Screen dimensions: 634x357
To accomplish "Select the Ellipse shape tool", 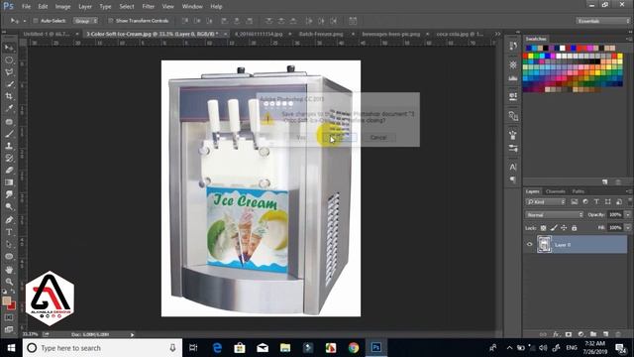I will (x=9, y=257).
